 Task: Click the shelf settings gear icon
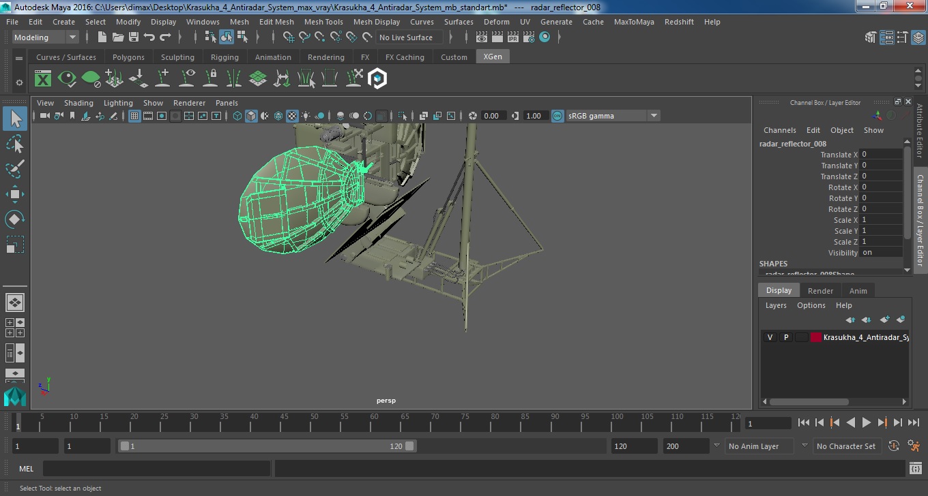(x=19, y=82)
